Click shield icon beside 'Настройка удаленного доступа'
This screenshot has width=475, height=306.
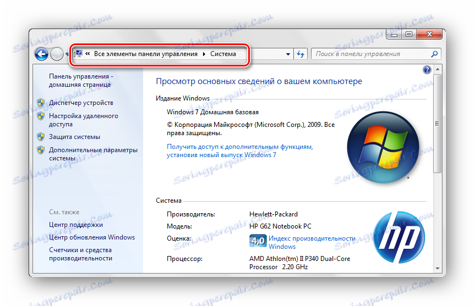tap(41, 116)
